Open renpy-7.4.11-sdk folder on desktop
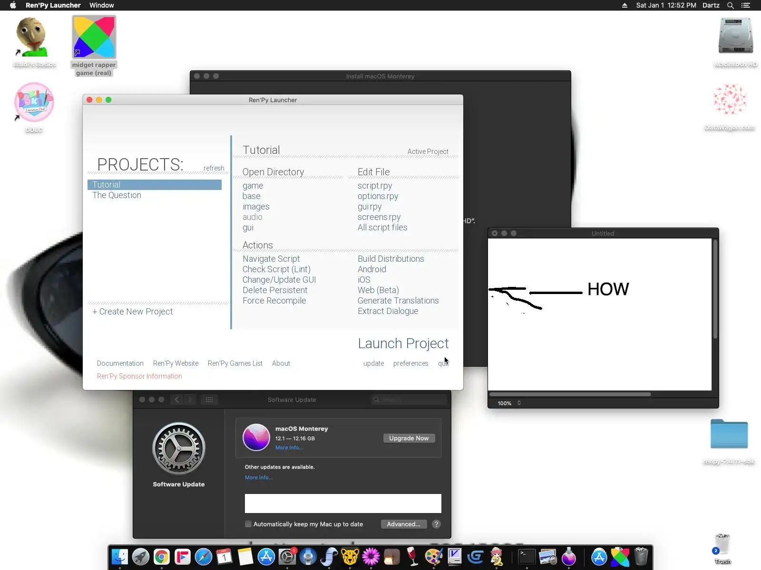The image size is (761, 570). (x=729, y=441)
